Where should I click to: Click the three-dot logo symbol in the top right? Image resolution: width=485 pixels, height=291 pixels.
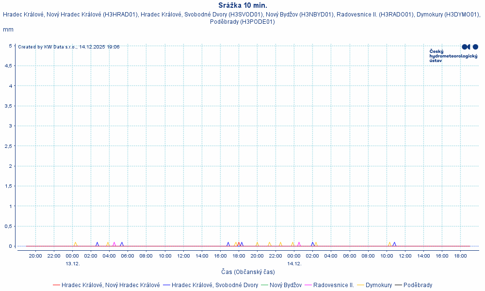click(469, 47)
